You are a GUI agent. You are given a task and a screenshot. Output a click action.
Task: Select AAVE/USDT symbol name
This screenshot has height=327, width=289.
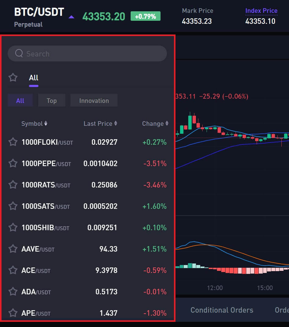pos(38,249)
